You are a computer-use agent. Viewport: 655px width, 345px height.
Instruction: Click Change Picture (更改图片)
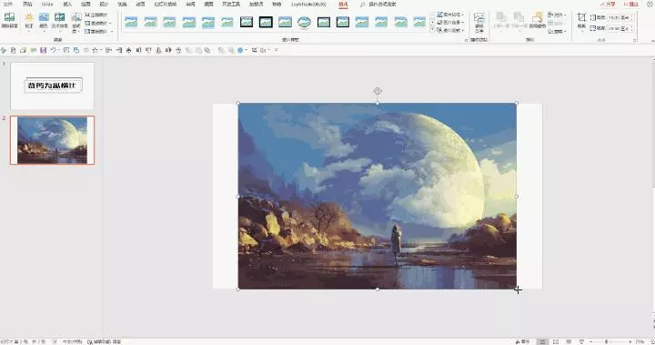(x=97, y=23)
